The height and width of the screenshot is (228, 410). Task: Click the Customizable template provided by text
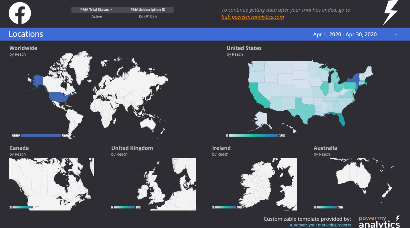(x=307, y=219)
